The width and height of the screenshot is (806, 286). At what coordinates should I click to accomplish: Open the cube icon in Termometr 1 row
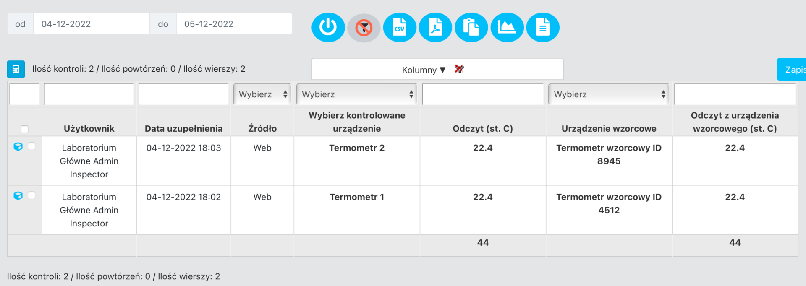point(18,195)
